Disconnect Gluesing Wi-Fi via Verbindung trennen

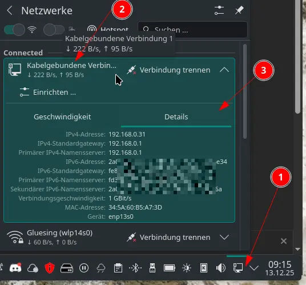[x=168, y=238]
